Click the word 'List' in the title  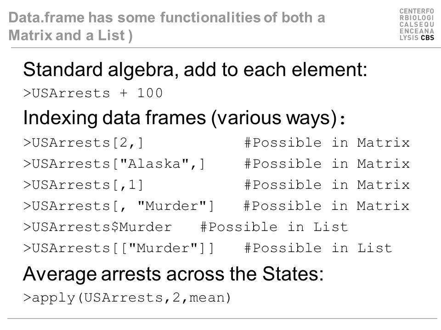coord(111,35)
